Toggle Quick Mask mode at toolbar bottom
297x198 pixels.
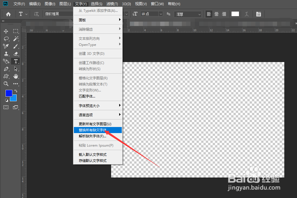[x=6, y=107]
